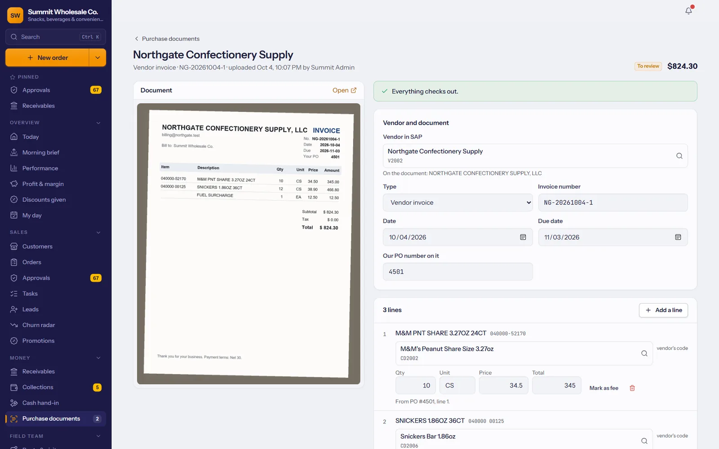
Task: Open Today in sidebar
Action: pyautogui.click(x=56, y=137)
